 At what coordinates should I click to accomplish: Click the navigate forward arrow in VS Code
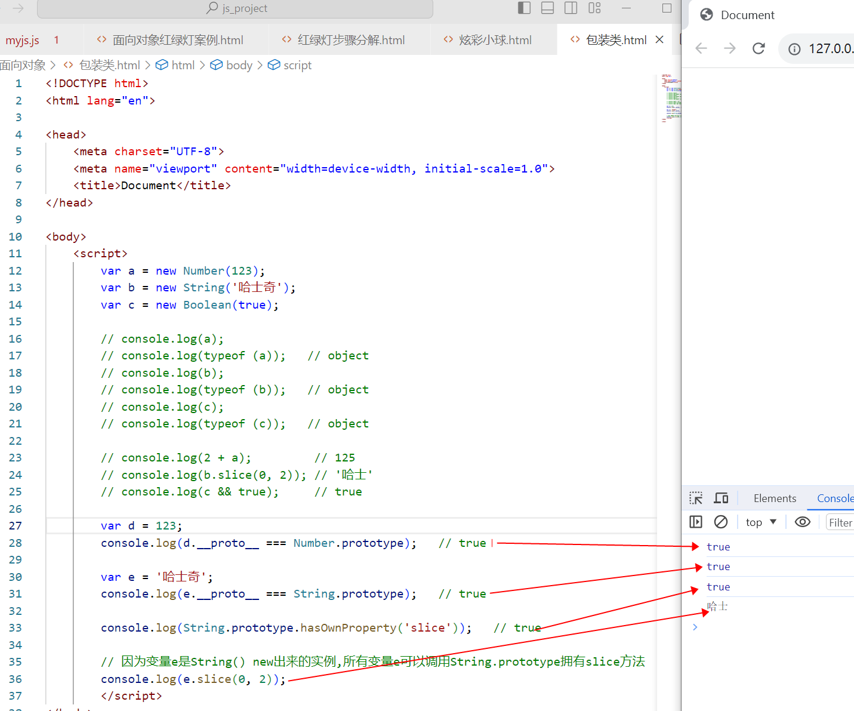pyautogui.click(x=18, y=8)
